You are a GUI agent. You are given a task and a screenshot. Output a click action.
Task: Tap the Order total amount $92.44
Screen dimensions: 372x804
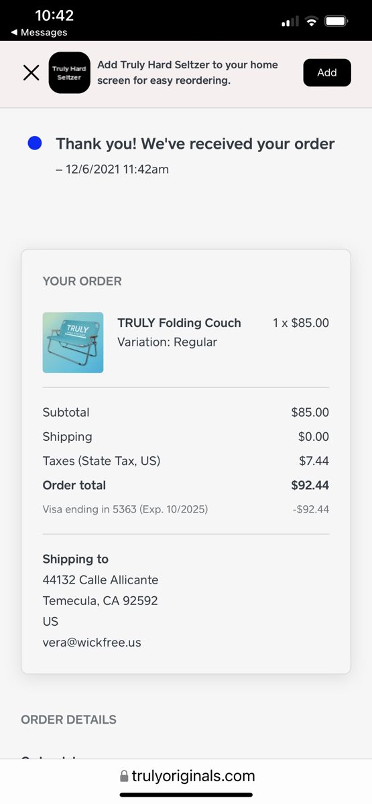pos(310,485)
